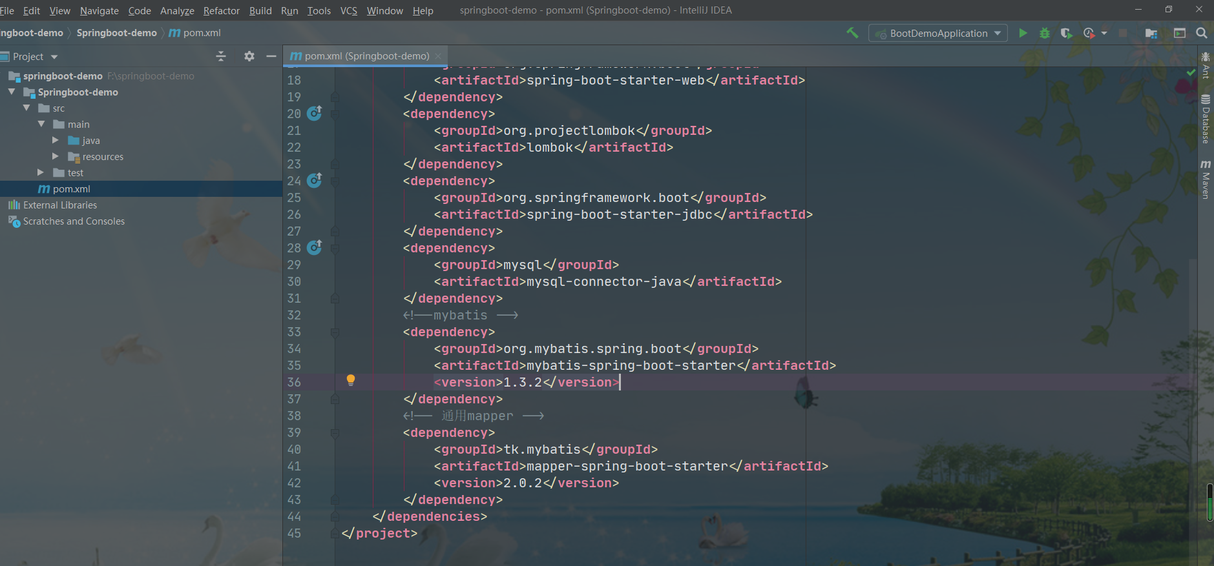Open the Run Anything window icon
1214x566 pixels.
point(1180,33)
